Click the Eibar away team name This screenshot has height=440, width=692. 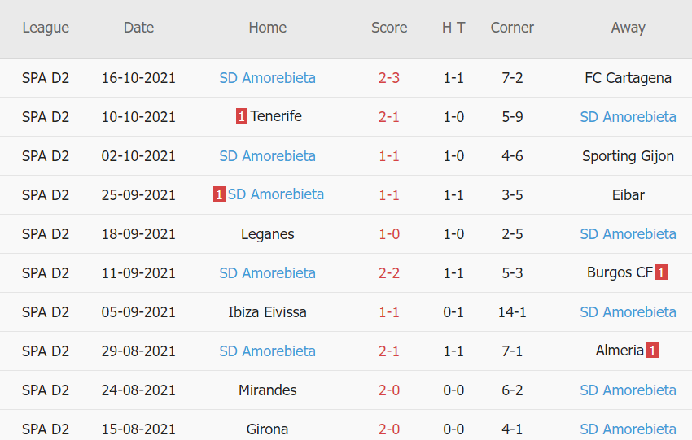628,195
